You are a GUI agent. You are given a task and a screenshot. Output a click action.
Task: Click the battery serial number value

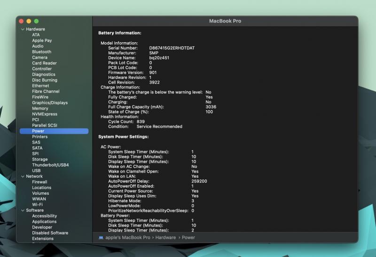click(x=172, y=48)
